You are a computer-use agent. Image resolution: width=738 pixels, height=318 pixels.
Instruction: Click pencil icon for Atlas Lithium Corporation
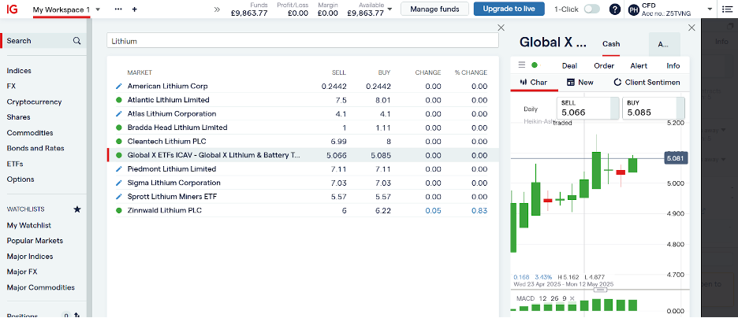pyautogui.click(x=118, y=113)
